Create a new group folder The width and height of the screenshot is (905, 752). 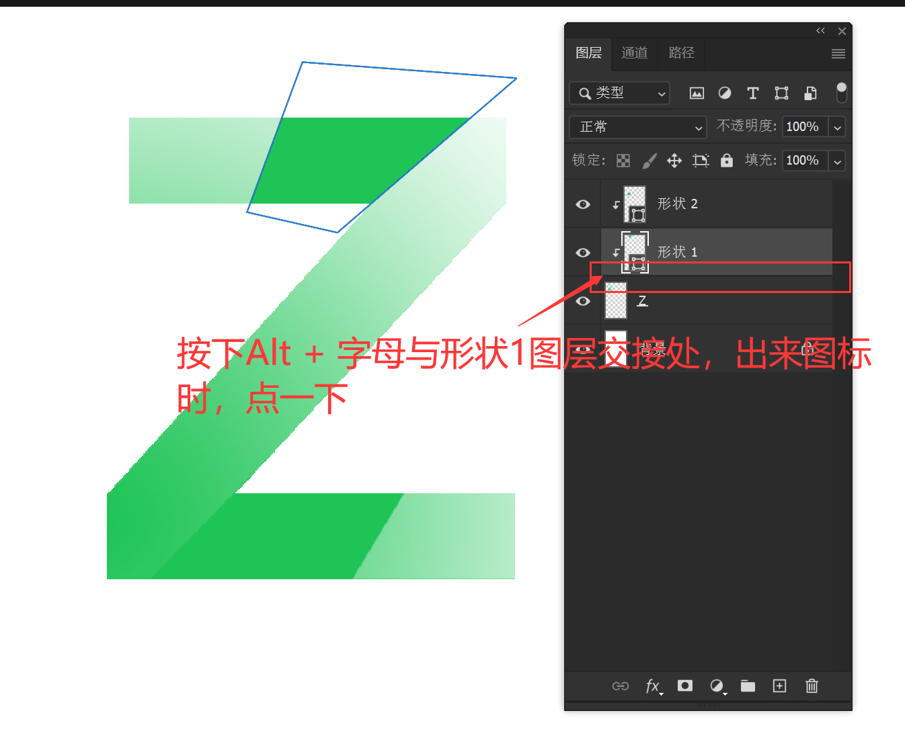[748, 685]
